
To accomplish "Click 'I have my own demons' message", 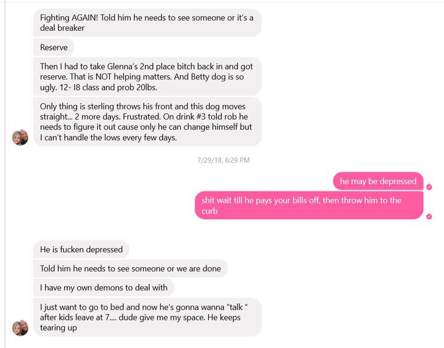I will click(104, 288).
